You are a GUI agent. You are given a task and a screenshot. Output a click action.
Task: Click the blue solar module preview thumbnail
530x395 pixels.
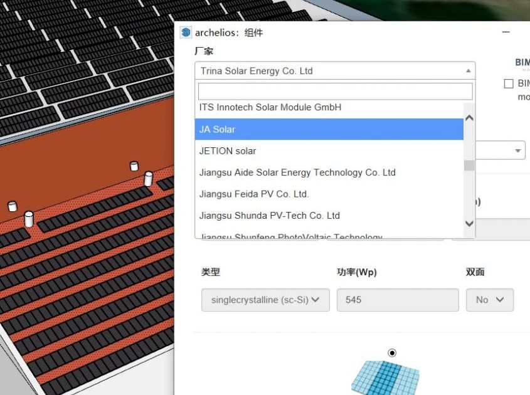point(385,377)
